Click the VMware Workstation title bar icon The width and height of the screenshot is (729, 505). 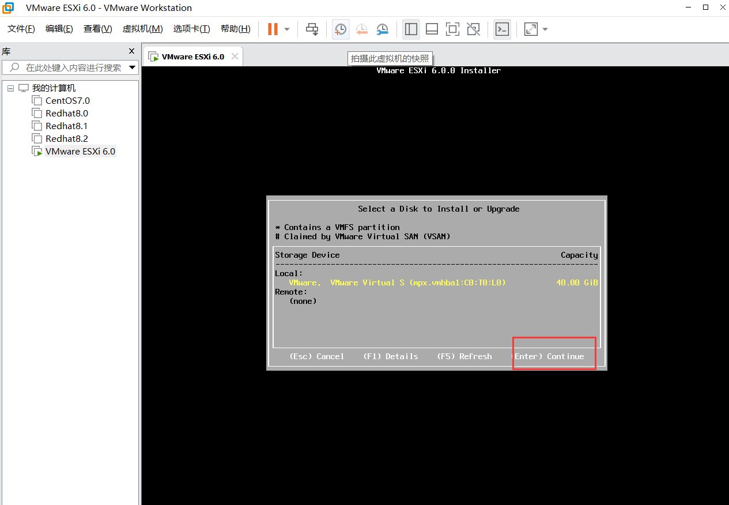coord(8,8)
